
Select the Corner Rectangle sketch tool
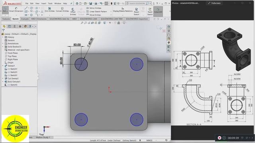click(26, 12)
